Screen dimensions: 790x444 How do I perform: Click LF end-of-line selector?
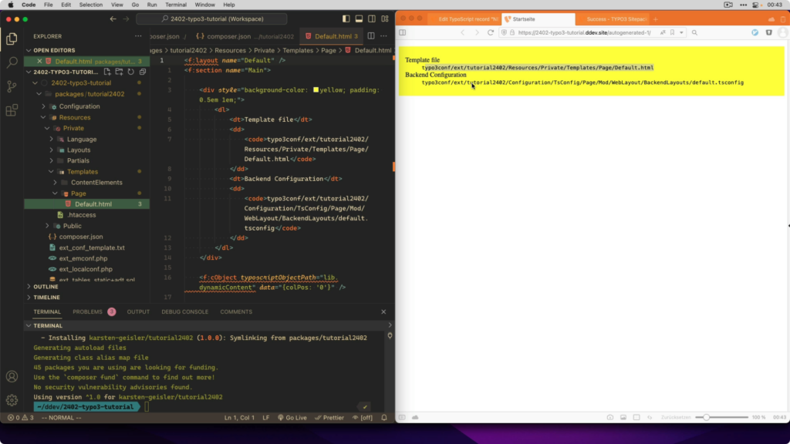tap(265, 417)
